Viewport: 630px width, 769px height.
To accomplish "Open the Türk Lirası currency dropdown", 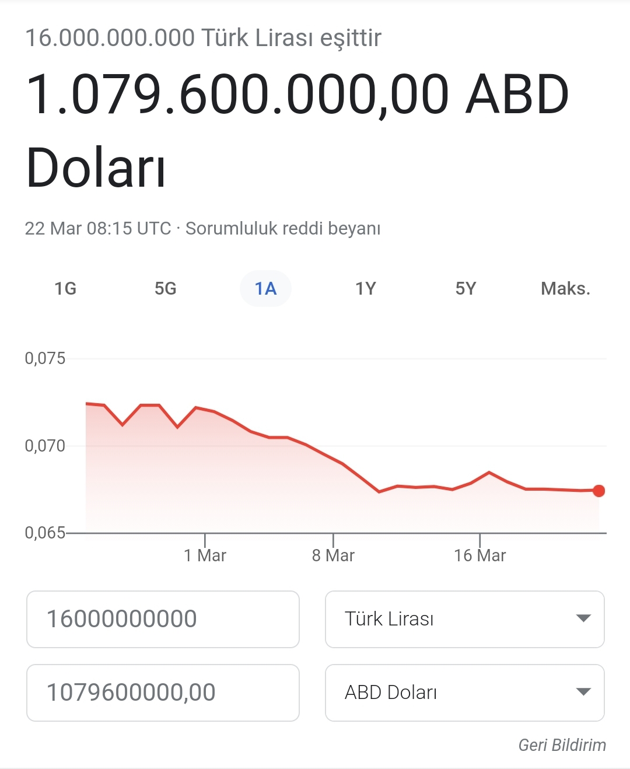I will click(x=464, y=619).
